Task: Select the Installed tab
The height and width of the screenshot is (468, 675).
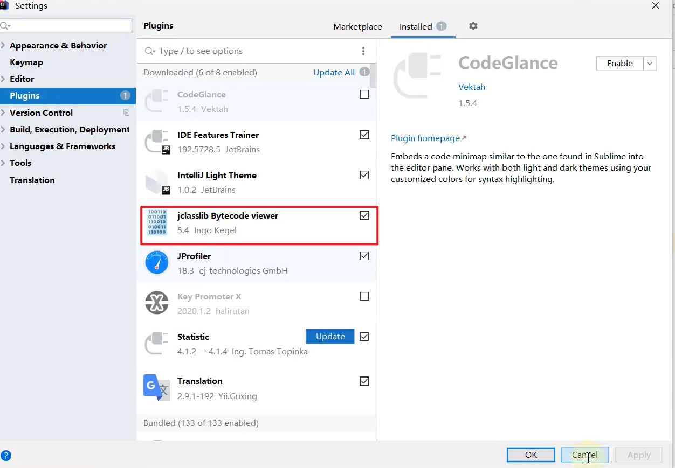Action: coord(423,26)
